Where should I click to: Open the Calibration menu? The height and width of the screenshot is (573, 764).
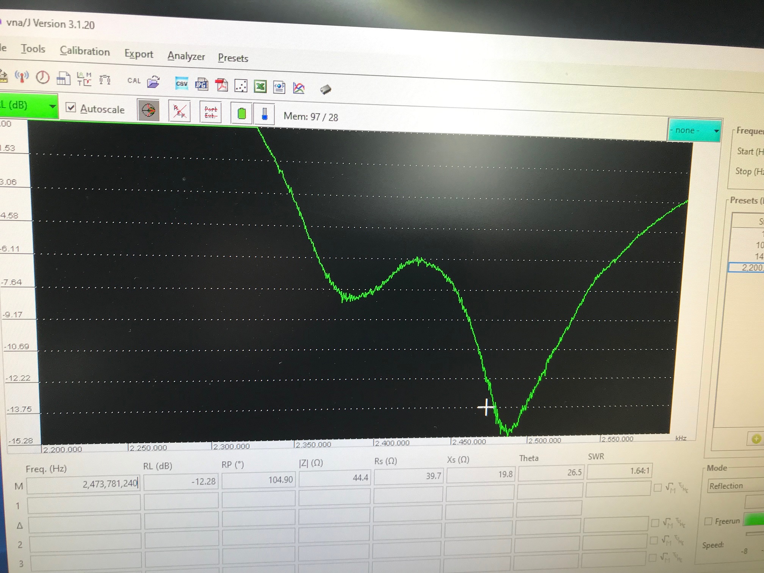pyautogui.click(x=85, y=51)
